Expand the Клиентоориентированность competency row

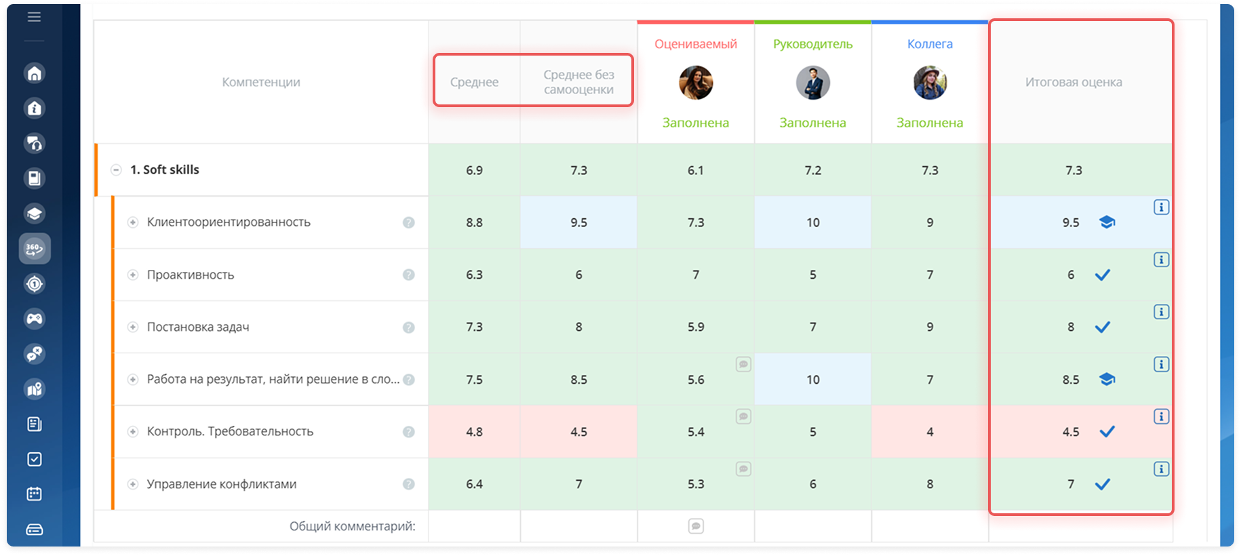133,222
